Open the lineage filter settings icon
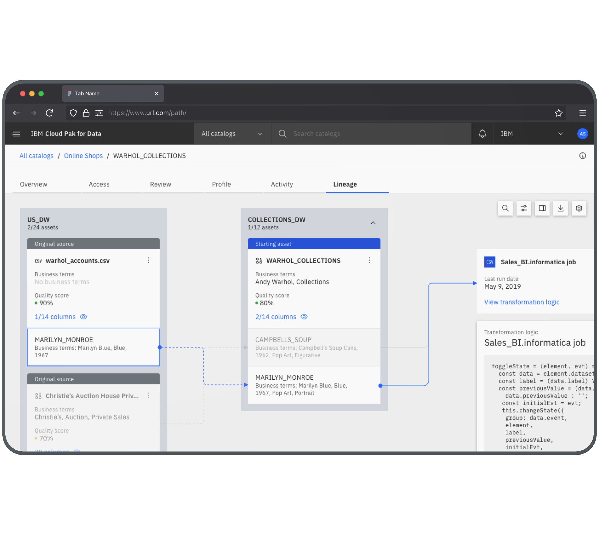Screen dimensions: 599x535 pyautogui.click(x=524, y=208)
